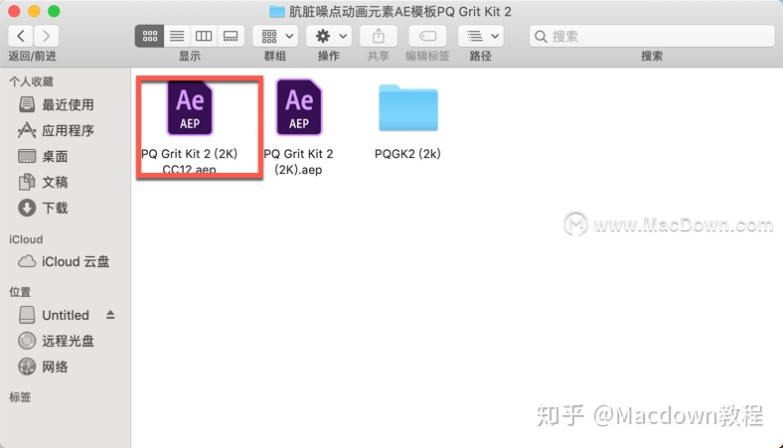Open iCloud 云盘 in sidebar

(x=64, y=261)
